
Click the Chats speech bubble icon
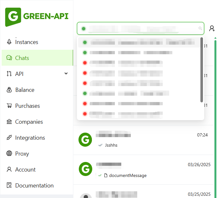(9, 58)
